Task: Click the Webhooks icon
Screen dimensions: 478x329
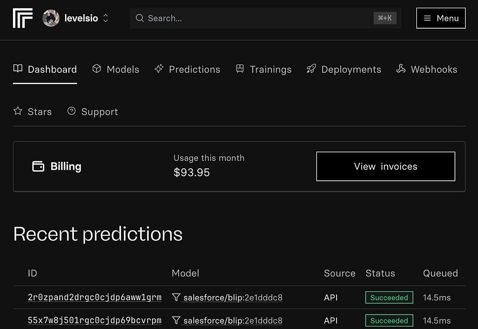Action: pos(401,69)
